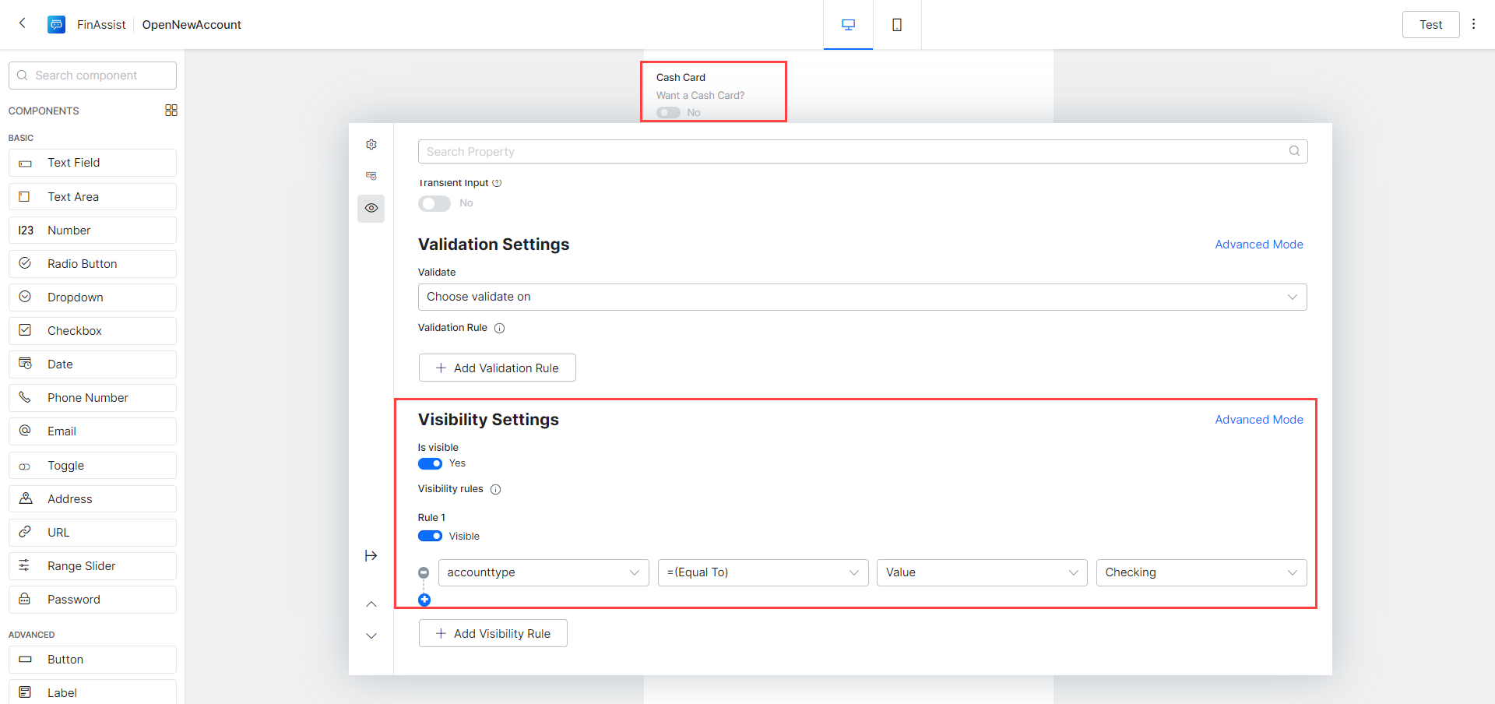This screenshot has width=1495, height=704.
Task: Remove condition with minus icon
Action: pyautogui.click(x=424, y=572)
